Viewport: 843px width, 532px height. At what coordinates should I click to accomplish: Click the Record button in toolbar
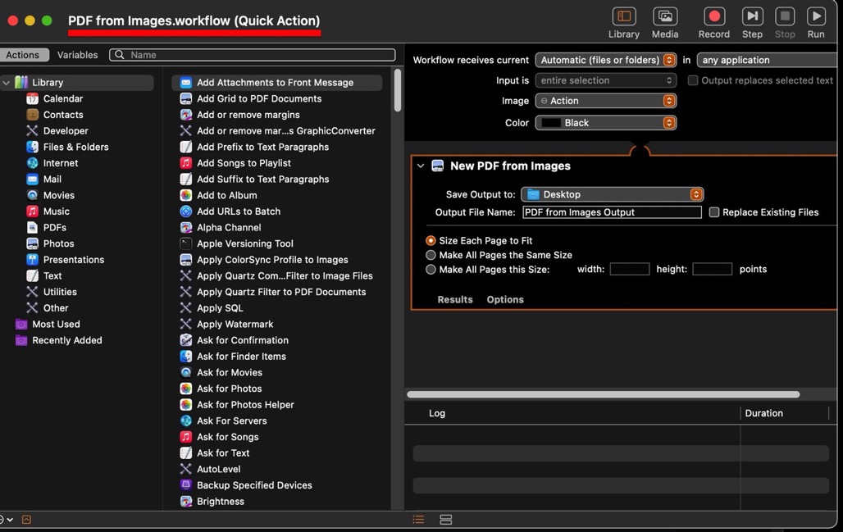(713, 17)
